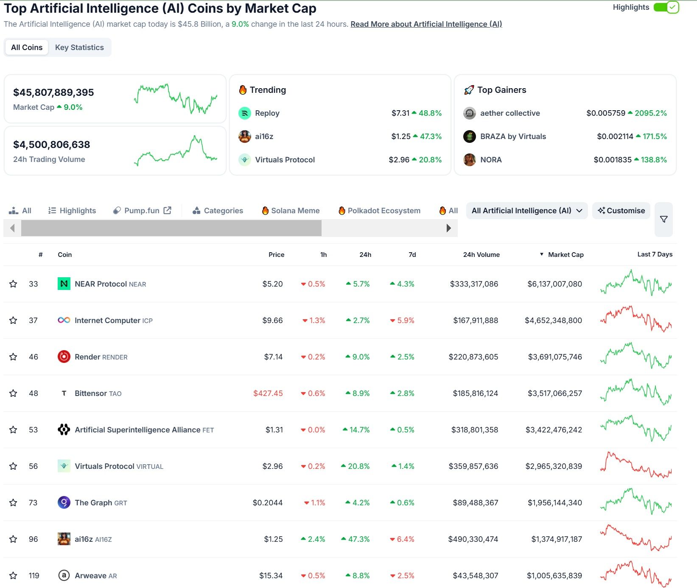Image resolution: width=697 pixels, height=588 pixels.
Task: Click Virtuals Protocol logo in table
Action: (64, 466)
